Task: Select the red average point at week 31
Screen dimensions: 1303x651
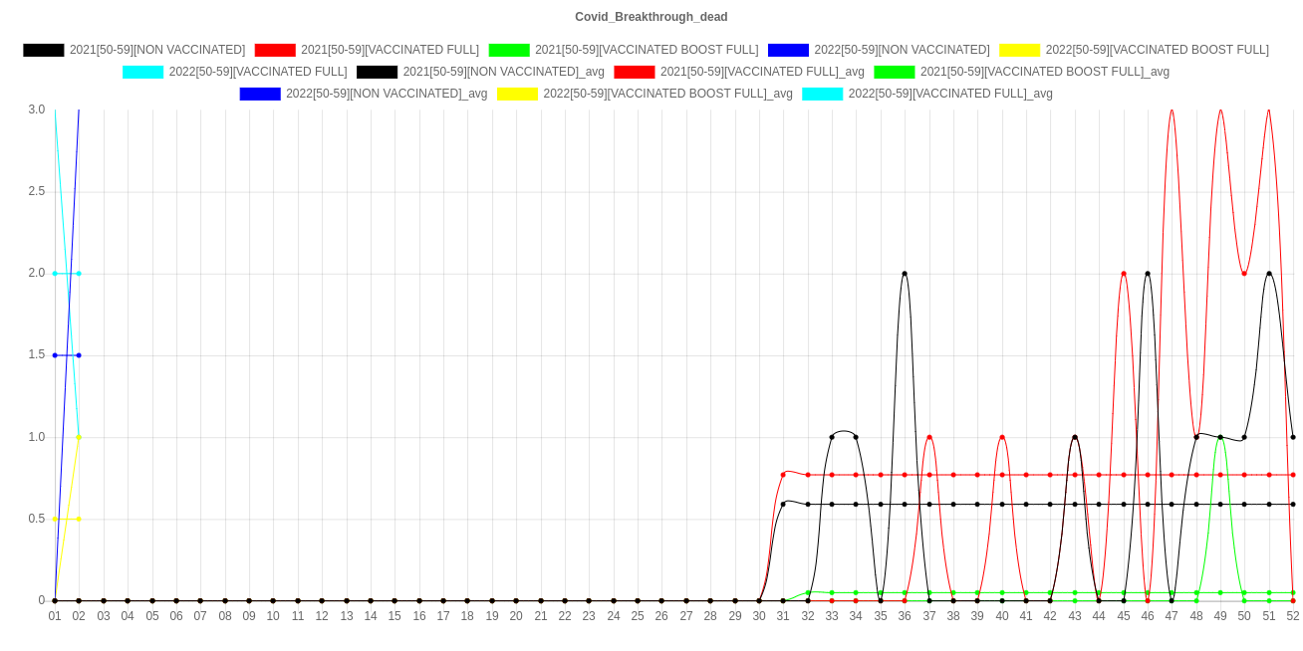Action: point(783,475)
